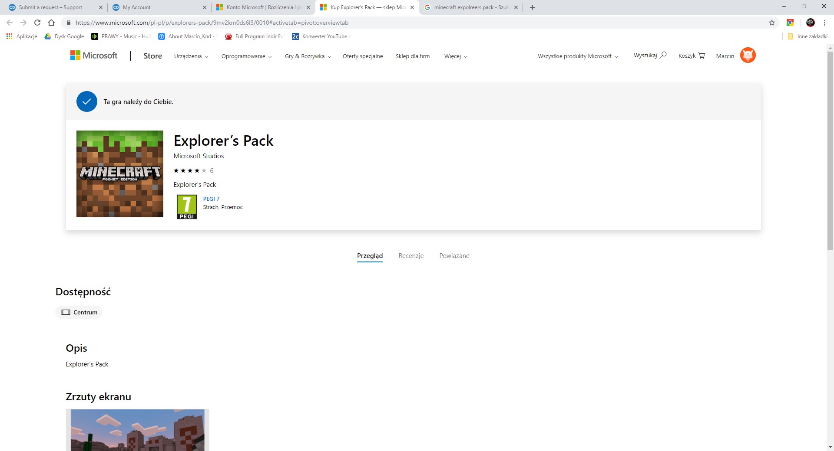The image size is (834, 451).
Task: Click the scrollbar down arrow
Action: pyautogui.click(x=830, y=447)
